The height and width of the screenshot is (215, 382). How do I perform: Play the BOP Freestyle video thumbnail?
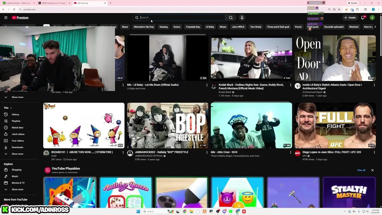(168, 125)
